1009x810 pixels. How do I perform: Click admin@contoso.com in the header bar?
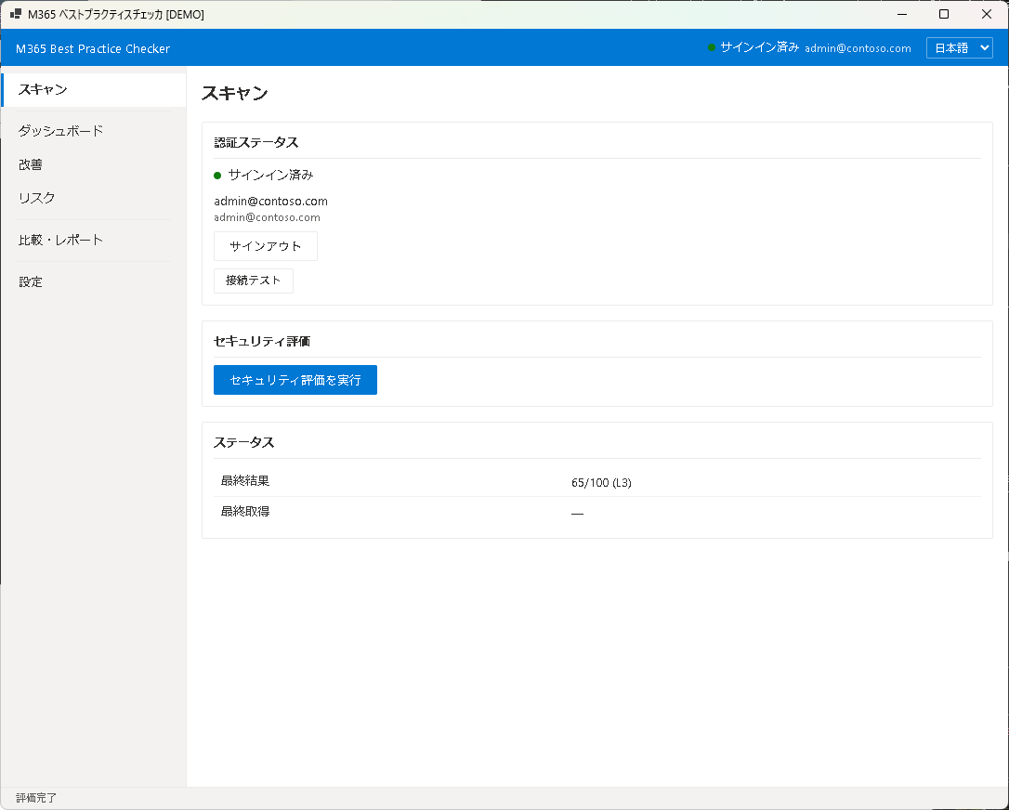(x=858, y=48)
